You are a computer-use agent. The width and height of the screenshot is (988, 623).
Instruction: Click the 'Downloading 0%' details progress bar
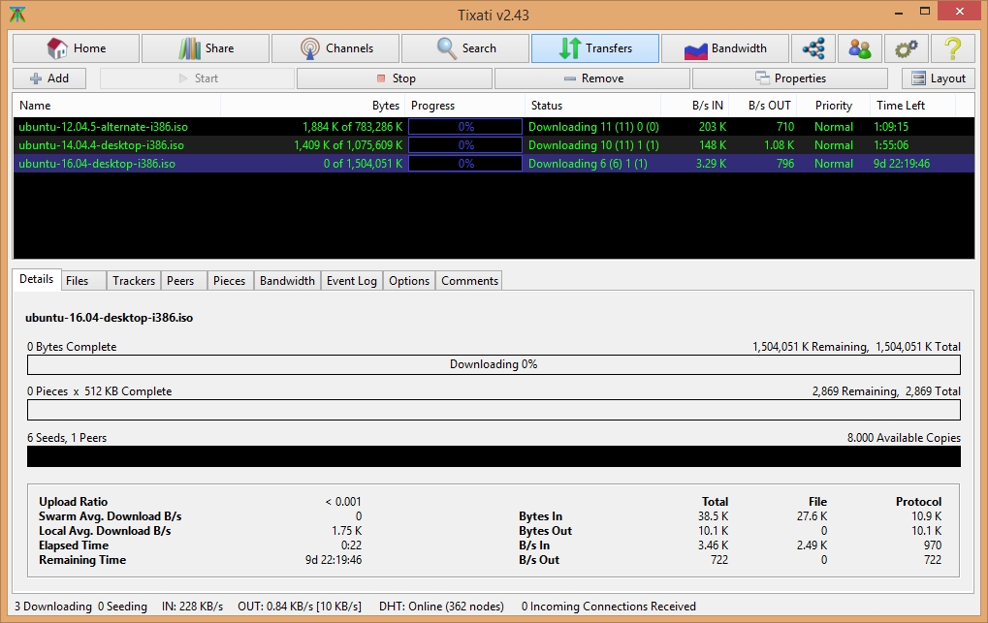(494, 364)
